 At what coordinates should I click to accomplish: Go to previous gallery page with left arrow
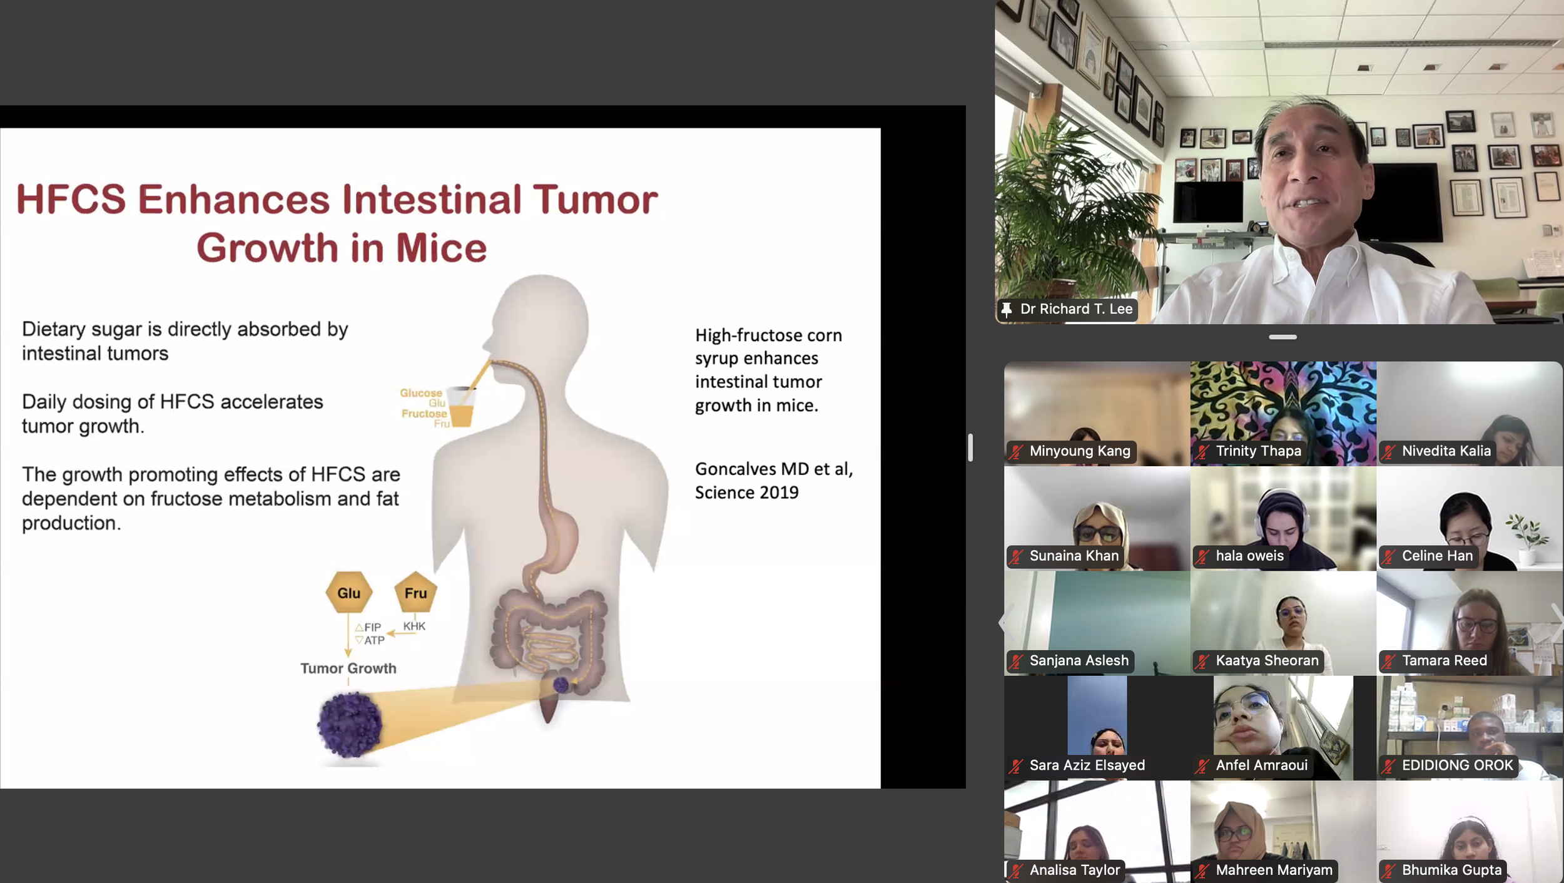click(1006, 622)
